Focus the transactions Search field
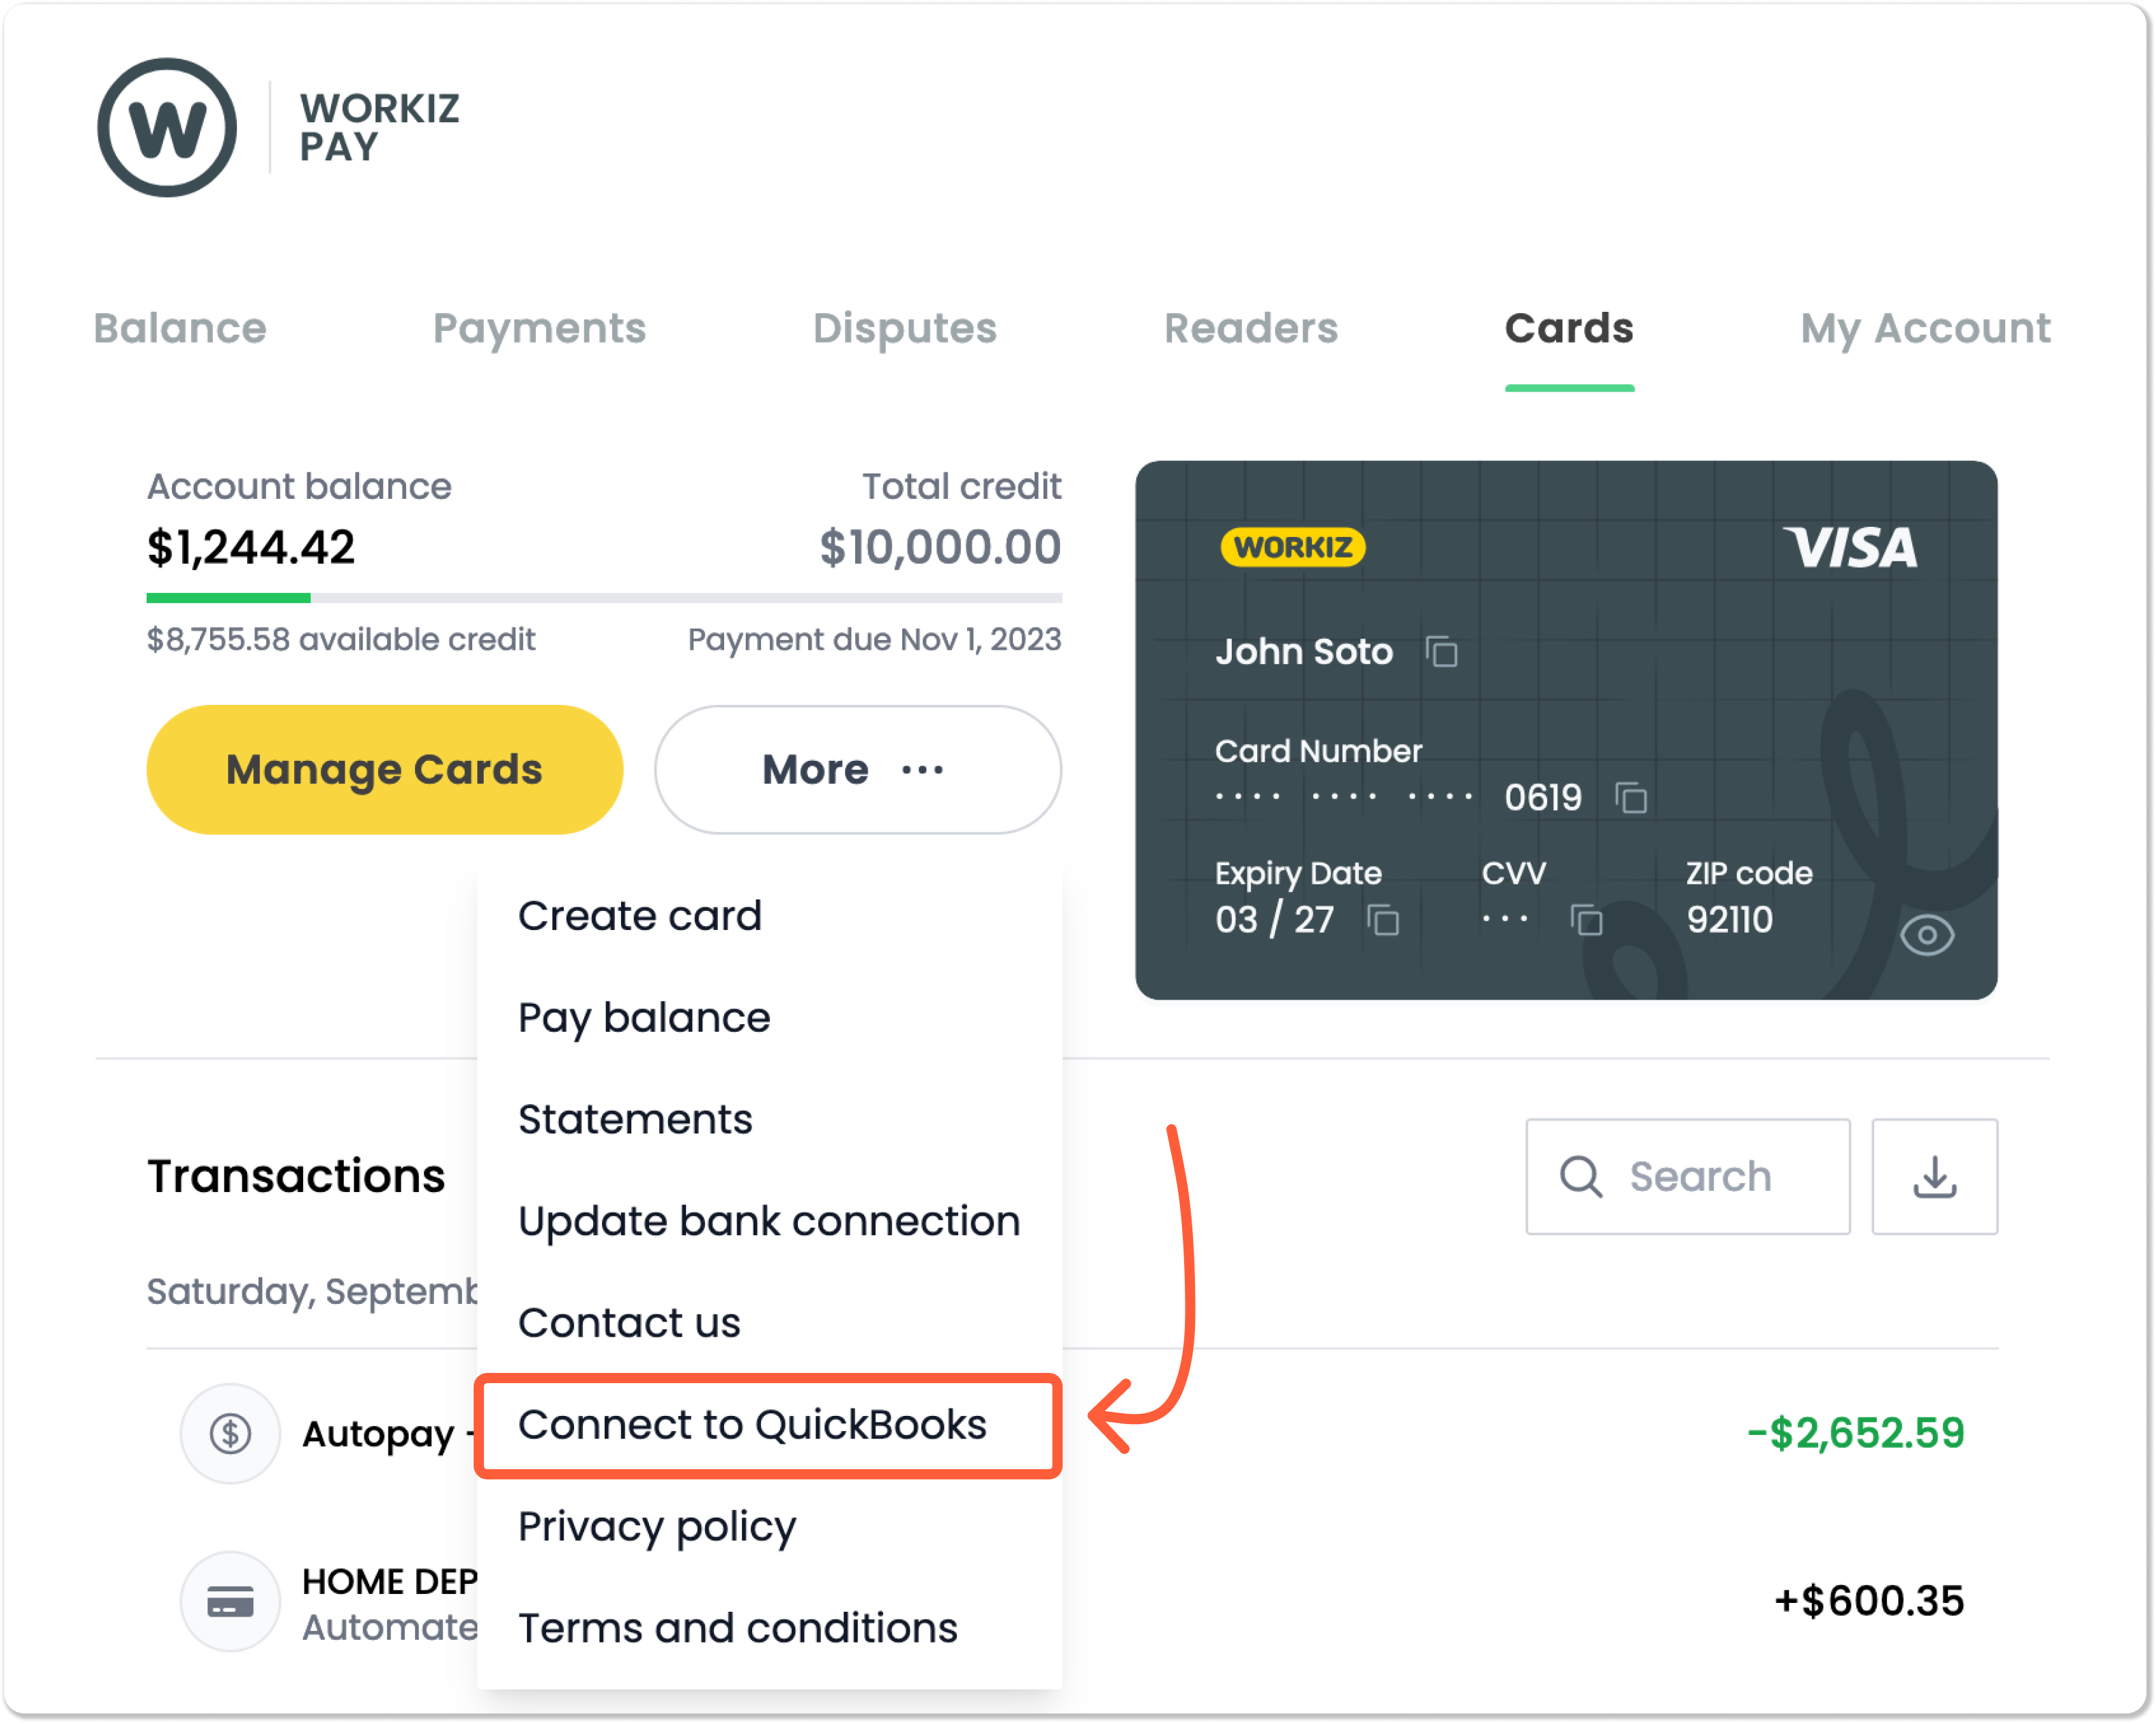 pyautogui.click(x=1688, y=1177)
